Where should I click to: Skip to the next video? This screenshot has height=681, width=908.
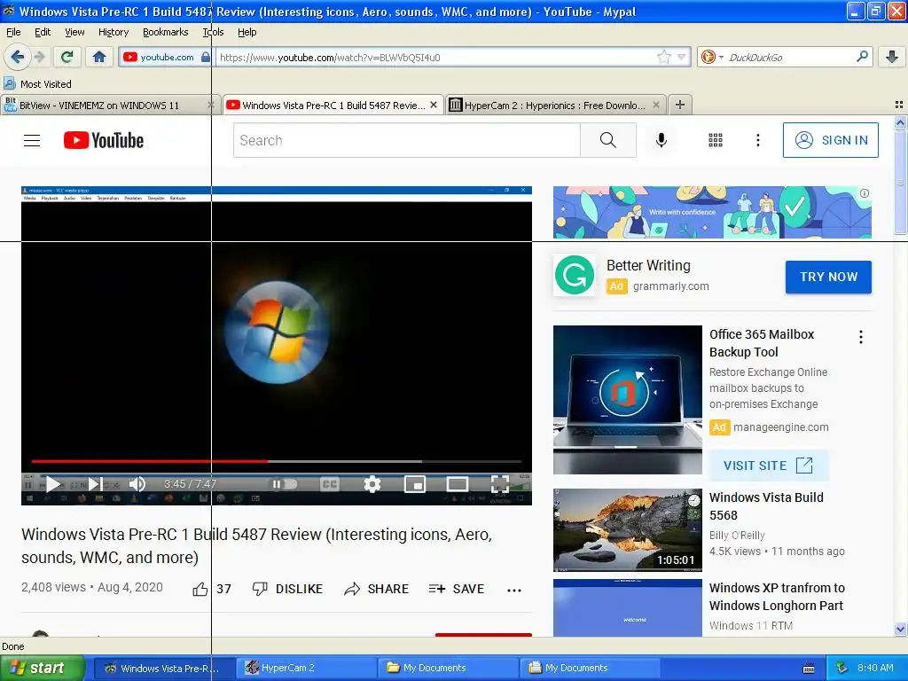point(96,484)
